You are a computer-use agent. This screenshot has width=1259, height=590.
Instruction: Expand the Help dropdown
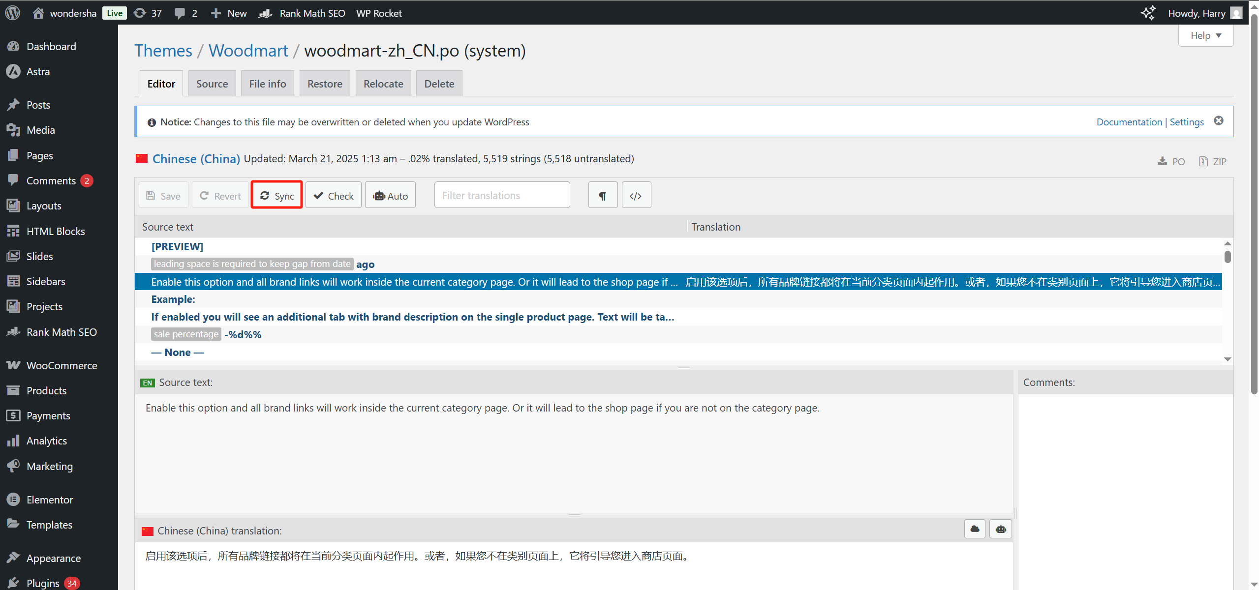click(x=1206, y=36)
